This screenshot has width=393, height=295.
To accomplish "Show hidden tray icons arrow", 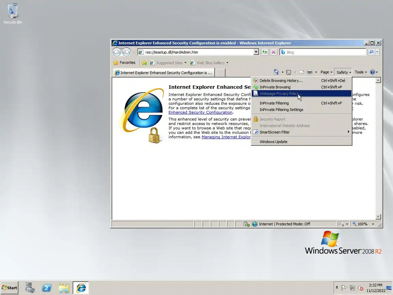I will pos(337,287).
